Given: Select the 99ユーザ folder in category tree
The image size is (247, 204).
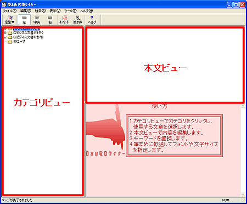Looking at the screenshot, I should coord(19,42).
